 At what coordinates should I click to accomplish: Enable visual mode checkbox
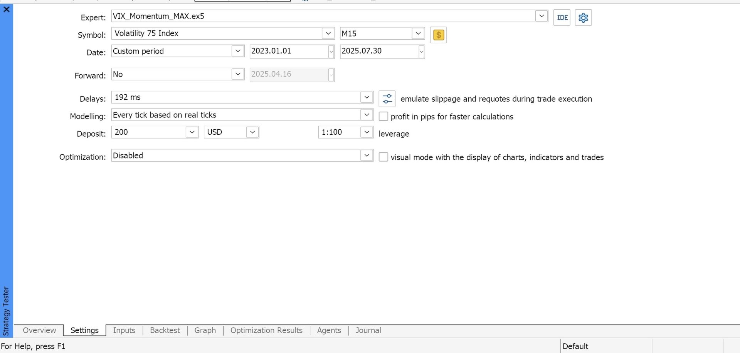click(383, 157)
